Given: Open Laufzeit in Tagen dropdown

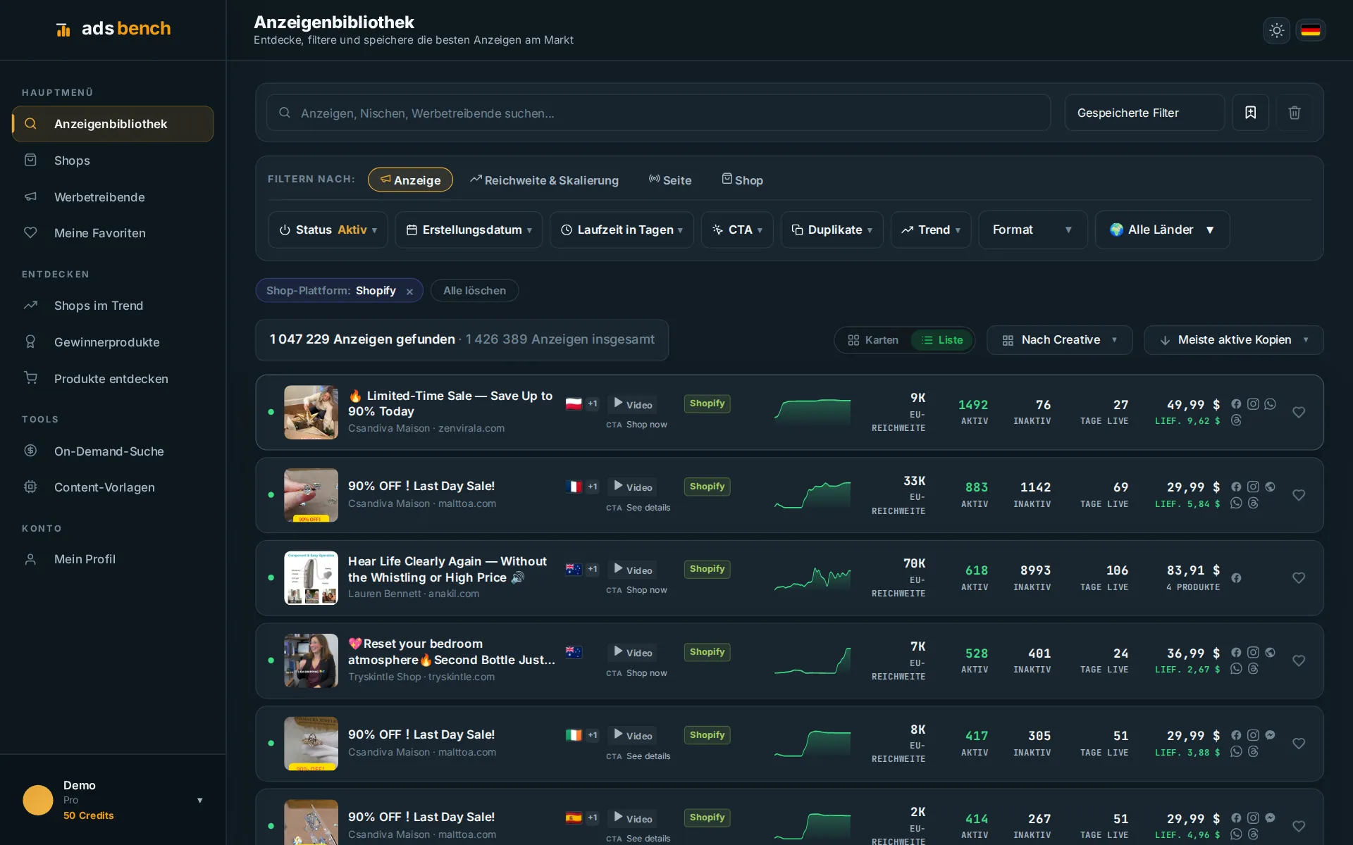Looking at the screenshot, I should click(x=622, y=230).
